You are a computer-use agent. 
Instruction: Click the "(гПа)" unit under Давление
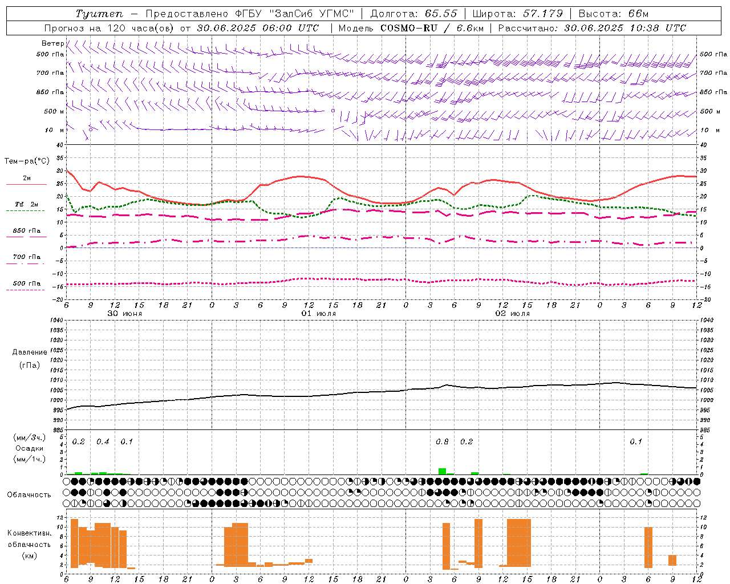(30, 365)
